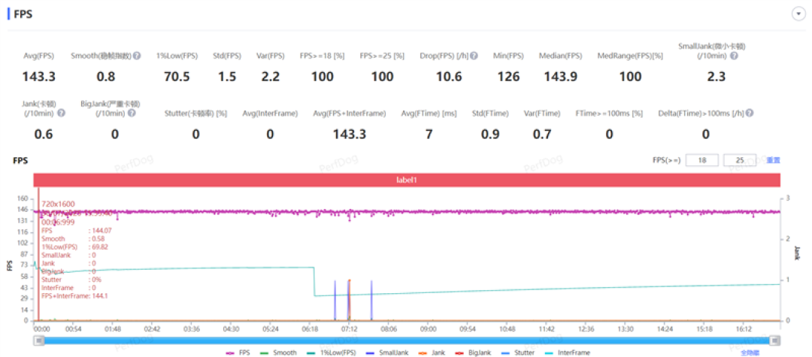Open BigJank (/10min) help icon
Image resolution: width=812 pixels, height=357 pixels.
(x=132, y=113)
